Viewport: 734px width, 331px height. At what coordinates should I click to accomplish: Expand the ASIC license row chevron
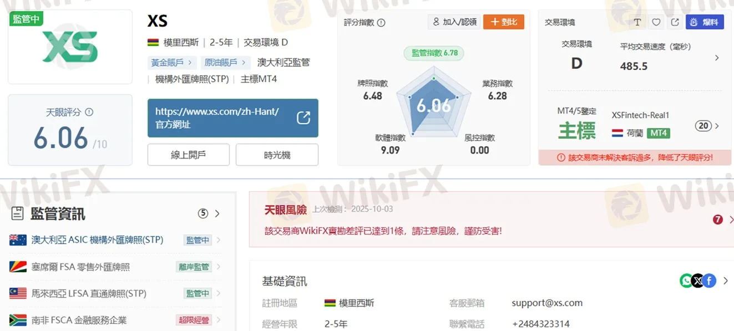click(x=219, y=240)
